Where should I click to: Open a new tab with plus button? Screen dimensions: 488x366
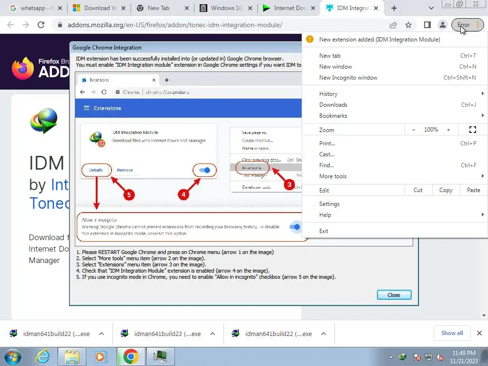click(x=394, y=9)
